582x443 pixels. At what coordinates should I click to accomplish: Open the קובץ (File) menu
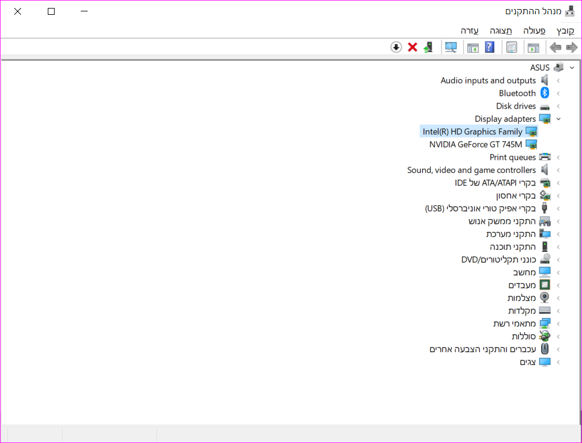pos(566,31)
